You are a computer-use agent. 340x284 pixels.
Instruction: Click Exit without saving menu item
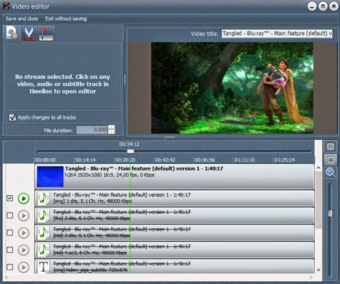66,19
